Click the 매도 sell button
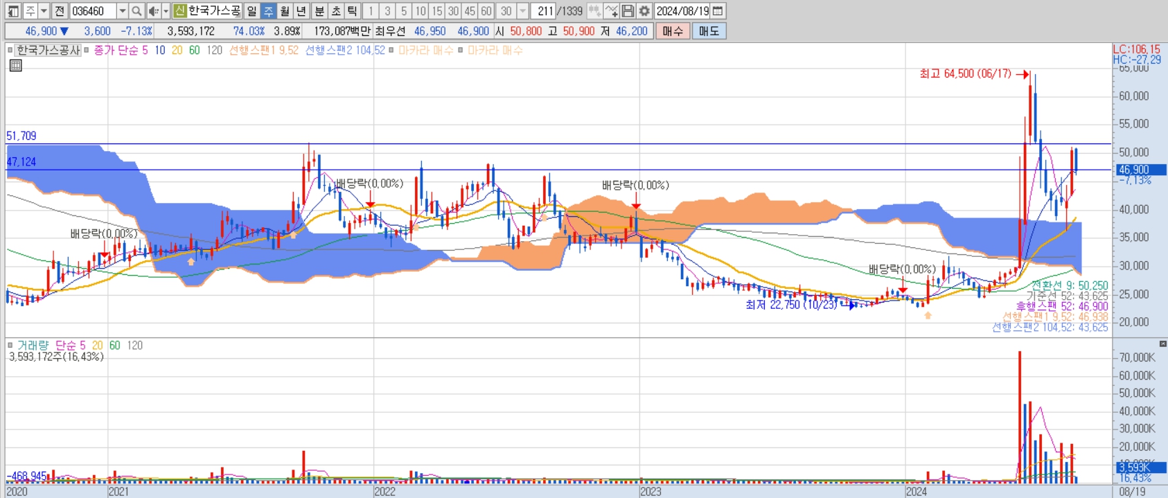This screenshot has height=498, width=1168. tap(709, 31)
